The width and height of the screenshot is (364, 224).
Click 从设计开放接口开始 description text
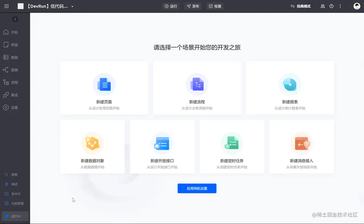(162, 167)
